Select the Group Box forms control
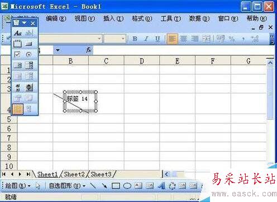The height and width of the screenshot is (202, 277). [x=18, y=44]
